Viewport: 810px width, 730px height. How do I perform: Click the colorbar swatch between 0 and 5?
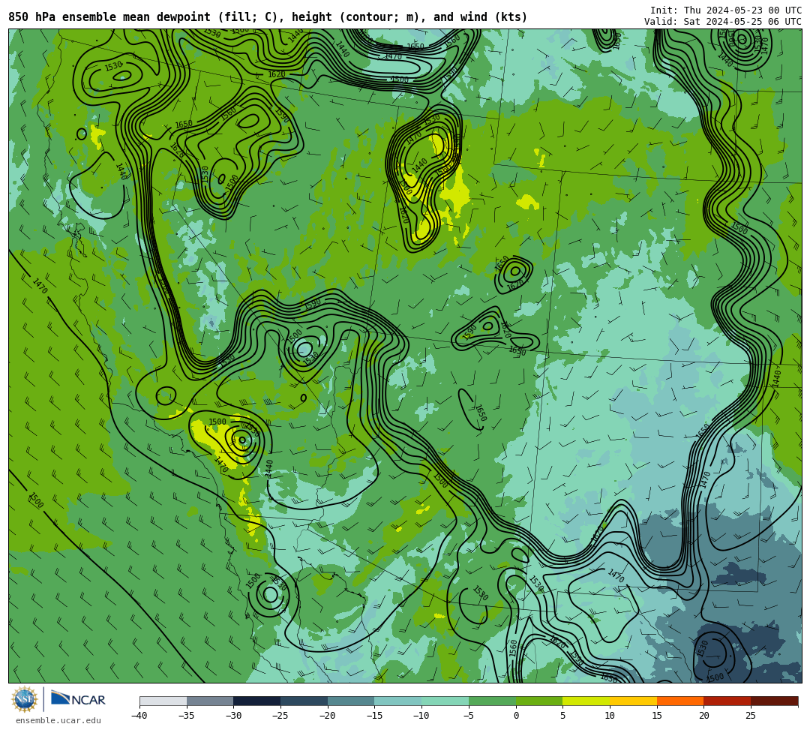pyautogui.click(x=539, y=701)
